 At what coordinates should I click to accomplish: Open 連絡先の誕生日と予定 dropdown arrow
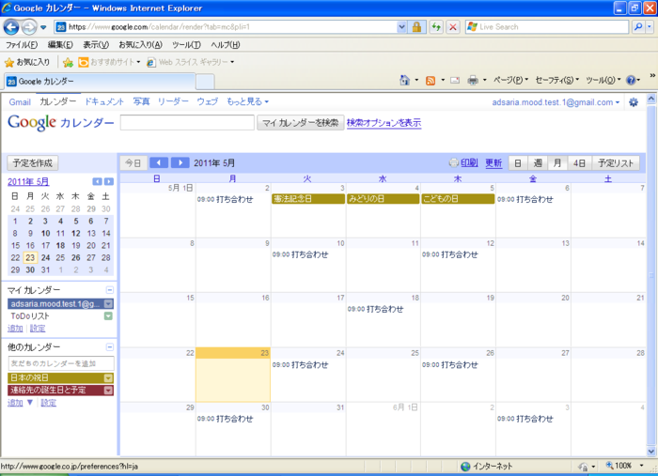[x=108, y=391]
